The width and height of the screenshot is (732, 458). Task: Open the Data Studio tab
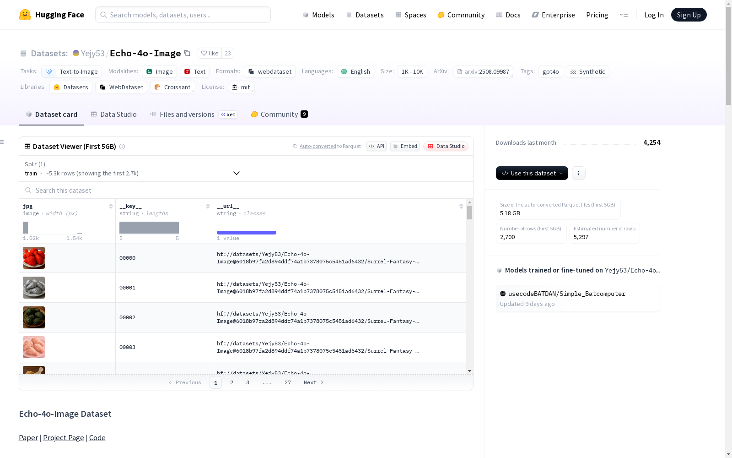coord(113,114)
